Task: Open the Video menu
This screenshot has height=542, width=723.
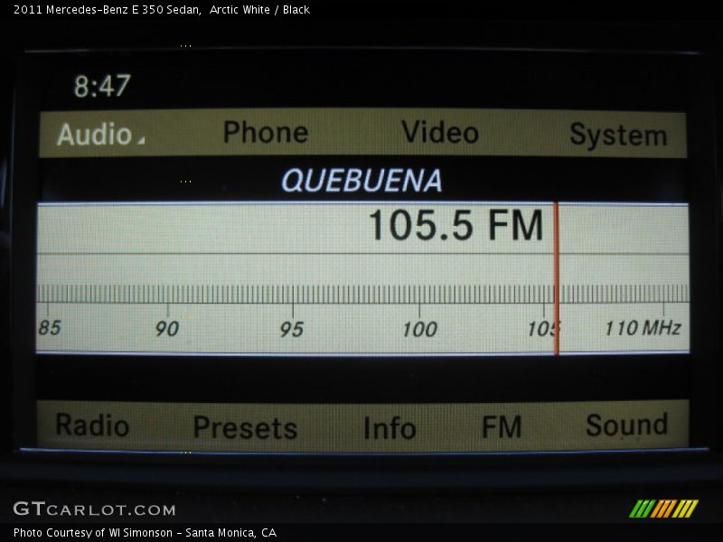Action: click(x=440, y=132)
